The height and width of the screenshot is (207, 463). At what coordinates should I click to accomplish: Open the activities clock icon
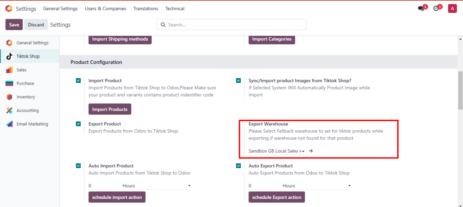click(x=436, y=8)
